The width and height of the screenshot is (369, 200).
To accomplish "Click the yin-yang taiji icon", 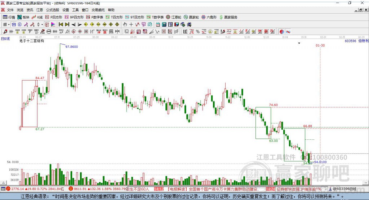I will [282, 32].
